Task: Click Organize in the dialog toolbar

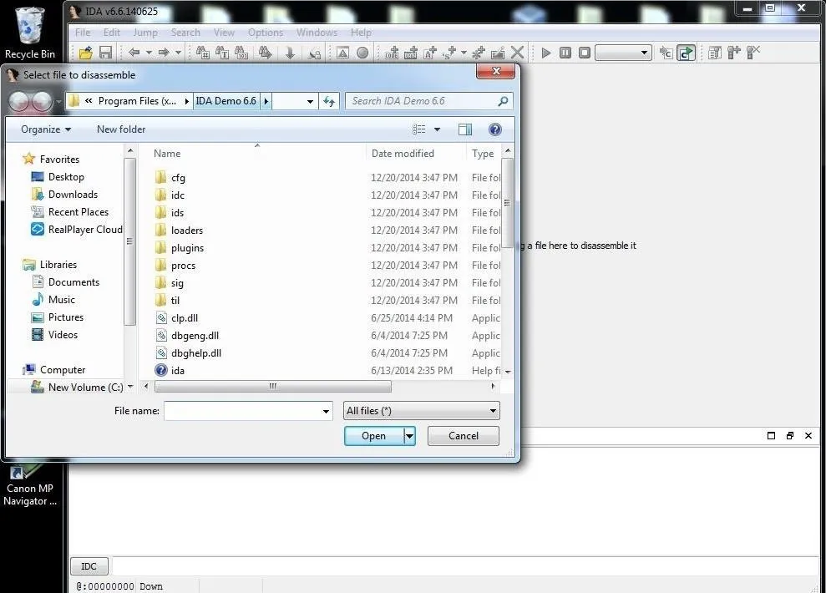Action: click(x=46, y=129)
